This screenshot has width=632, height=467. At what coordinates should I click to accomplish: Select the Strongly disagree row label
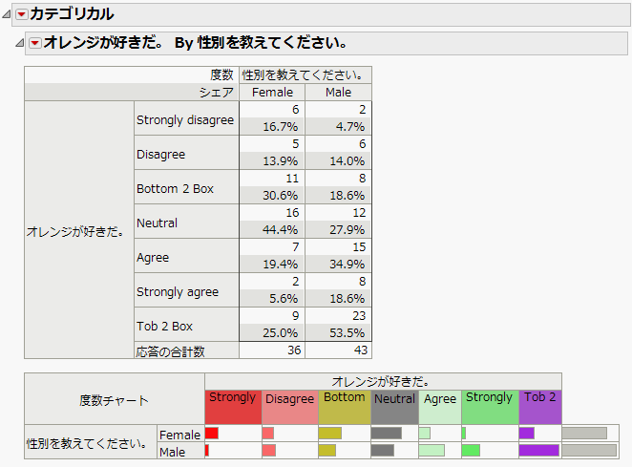pyautogui.click(x=186, y=118)
